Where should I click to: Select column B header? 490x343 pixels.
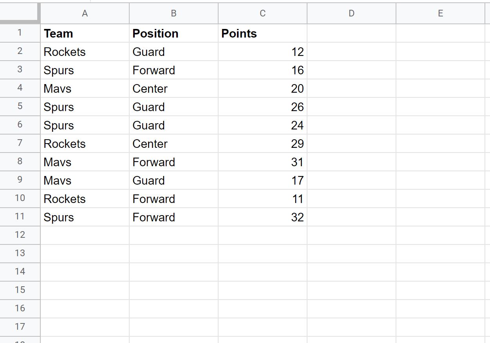pyautogui.click(x=174, y=13)
